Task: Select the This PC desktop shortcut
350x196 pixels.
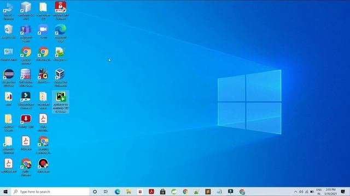Action: click(9, 11)
